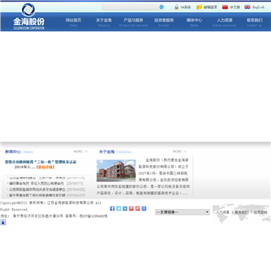Image resolution: width=271 pixels, height=271 pixels.
Task: Click the Chinese flag icon
Action: (x=225, y=7)
